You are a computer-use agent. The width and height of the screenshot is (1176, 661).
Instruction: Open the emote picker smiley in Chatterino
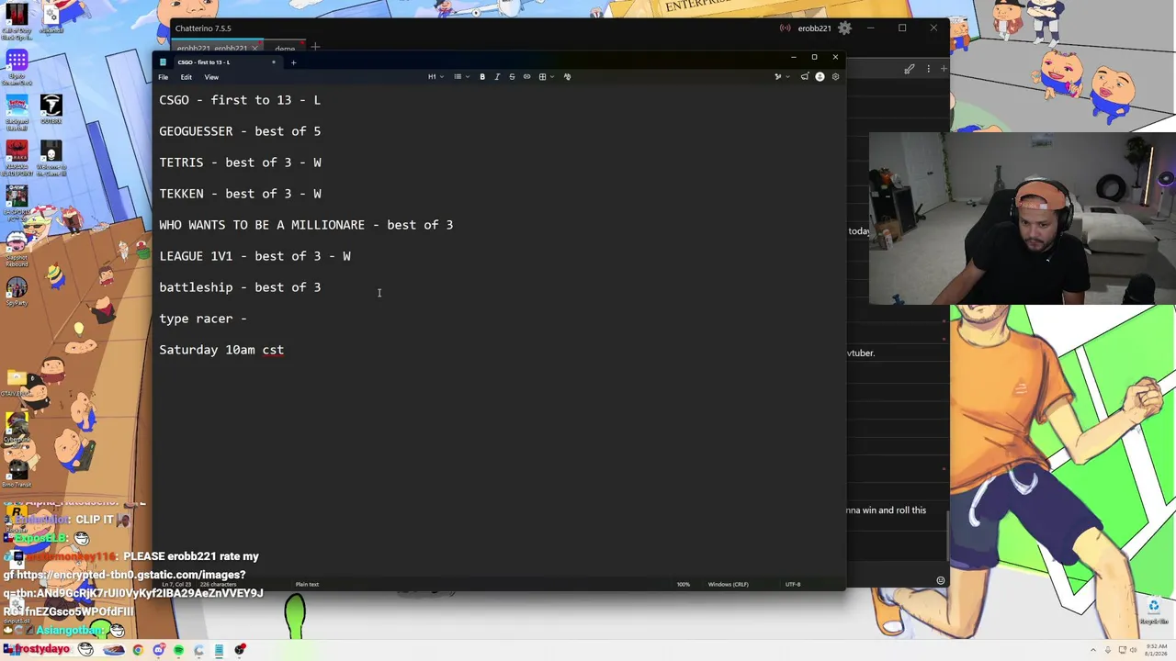940,580
